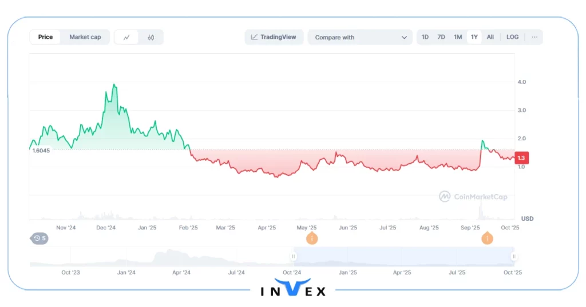
Task: Choose the 1M time range
Action: [458, 37]
